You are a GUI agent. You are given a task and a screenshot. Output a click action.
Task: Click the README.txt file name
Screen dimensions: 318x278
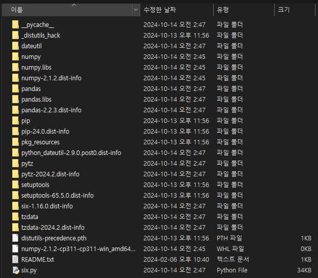[x=38, y=260]
